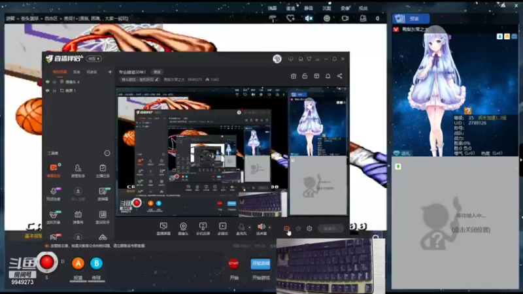The width and height of the screenshot is (523, 294).
Task: Click the green up-arrow icon on empty player slot
Action: (398, 167)
